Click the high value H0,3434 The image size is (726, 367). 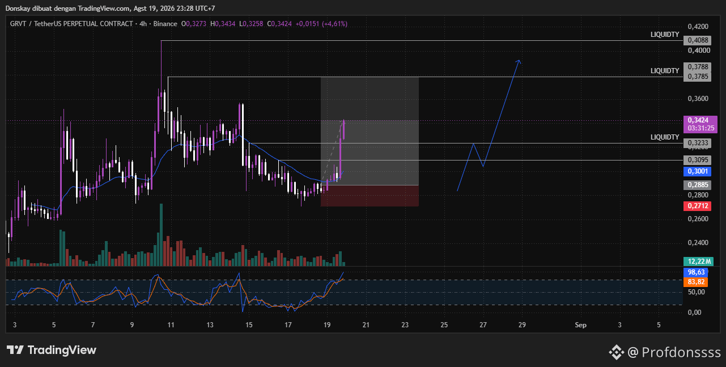tap(223, 24)
